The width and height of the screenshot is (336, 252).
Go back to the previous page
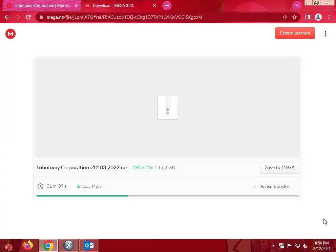[x=7, y=17]
